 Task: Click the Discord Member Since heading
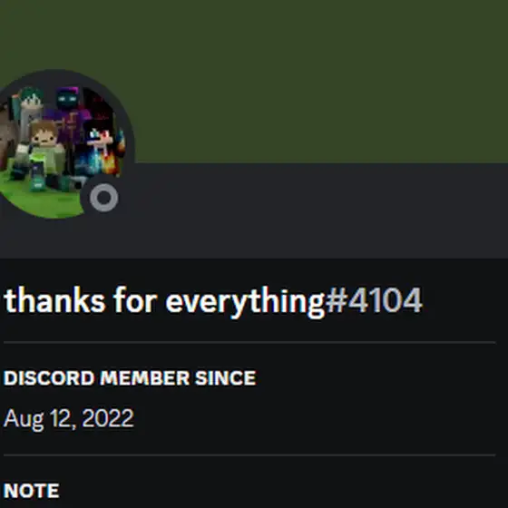[x=130, y=377]
